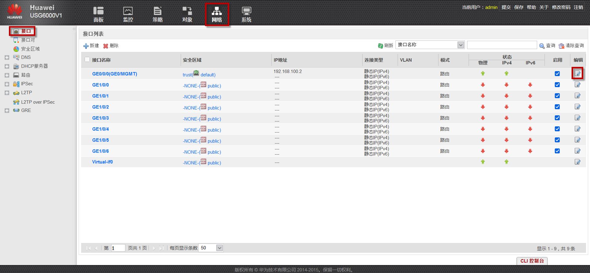The height and width of the screenshot is (273, 590).
Task: Click the 删除 red X icon
Action: click(x=106, y=46)
